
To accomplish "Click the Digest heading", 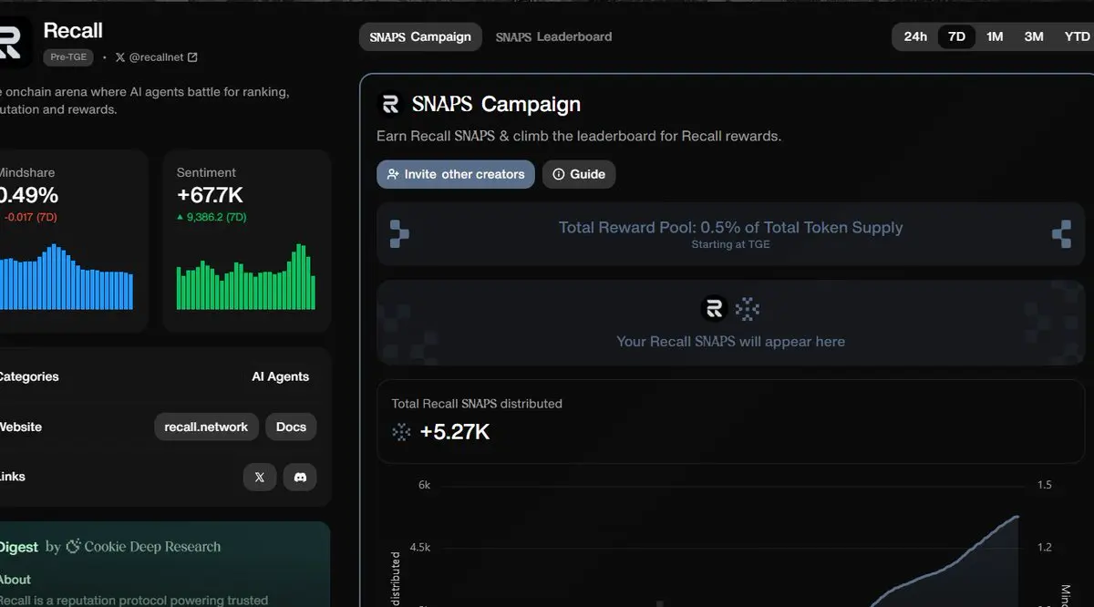I will (x=18, y=547).
